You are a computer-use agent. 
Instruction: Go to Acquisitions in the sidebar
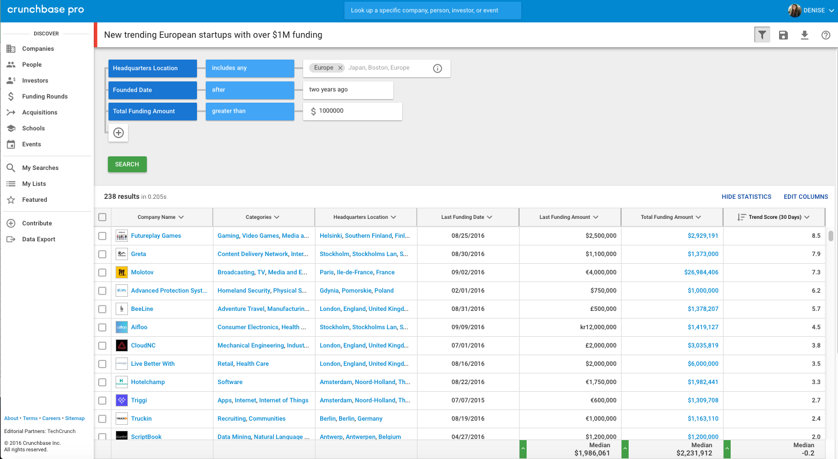coord(40,113)
